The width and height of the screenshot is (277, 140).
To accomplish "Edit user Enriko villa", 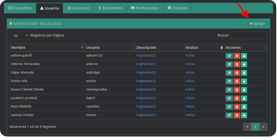I will click(229, 81).
